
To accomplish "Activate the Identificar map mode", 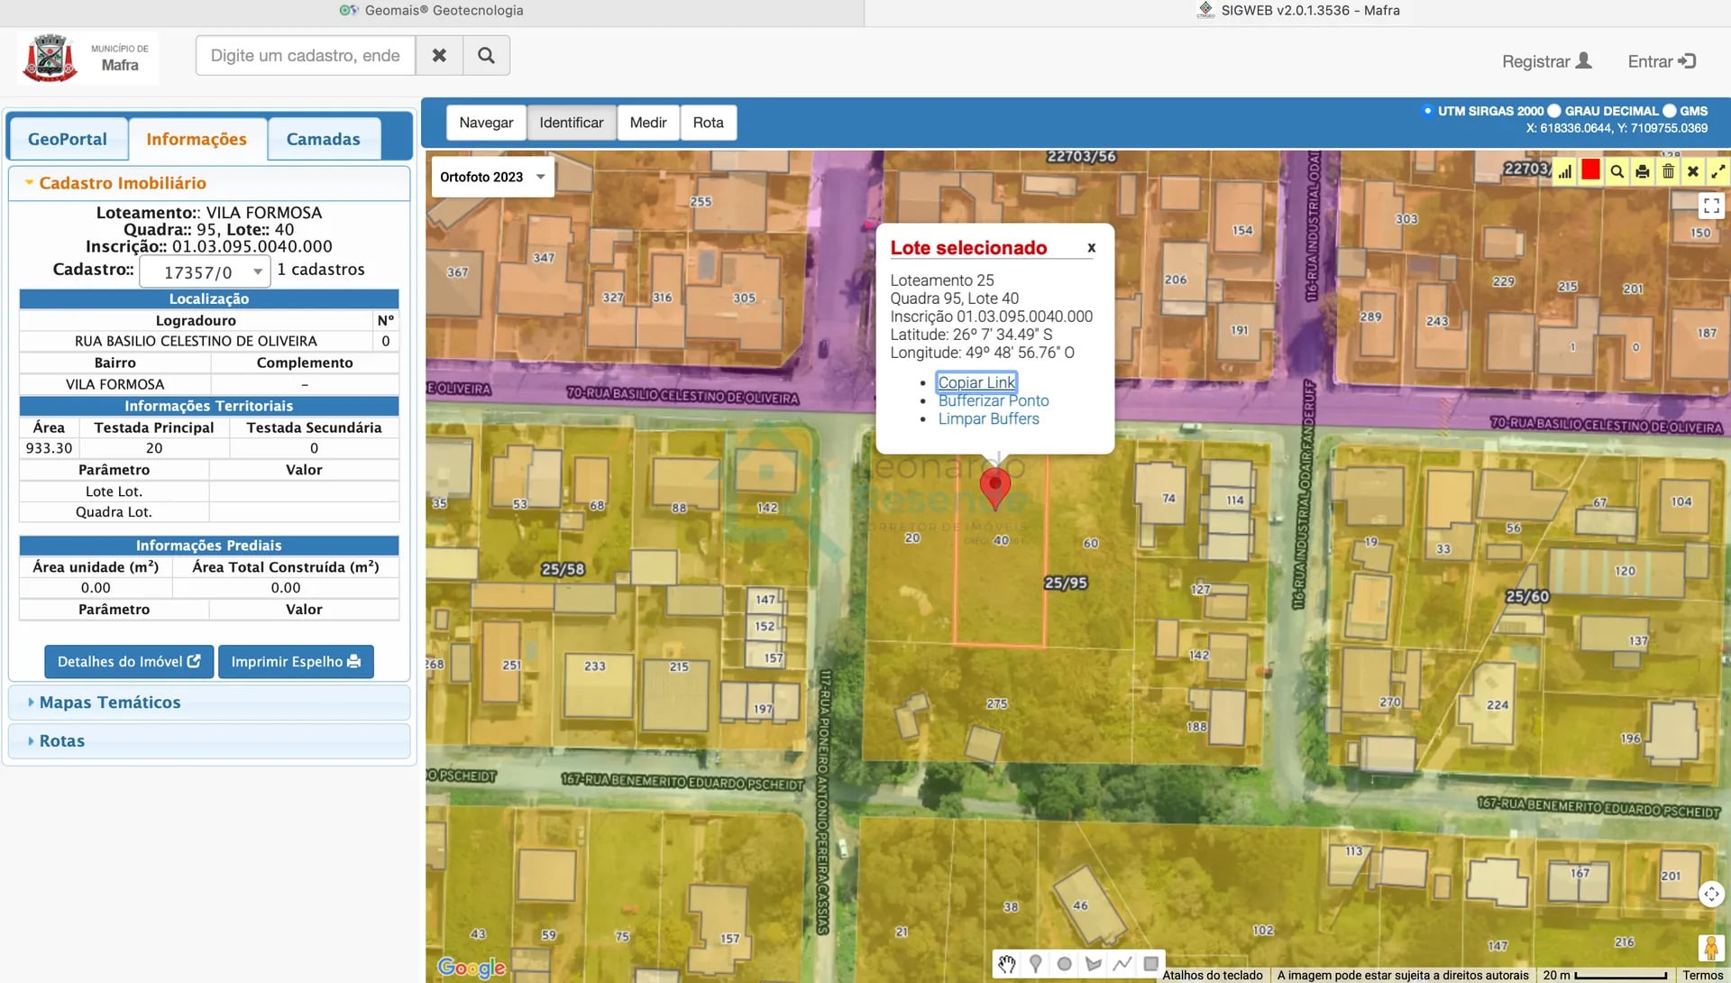I will coord(572,123).
